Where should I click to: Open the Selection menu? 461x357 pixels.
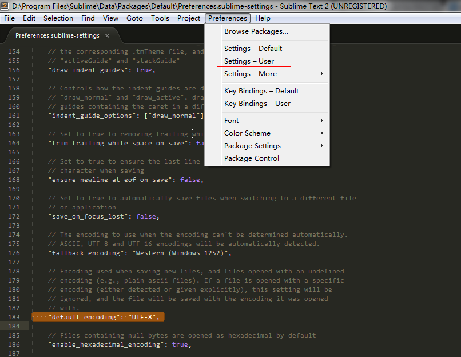tap(58, 18)
